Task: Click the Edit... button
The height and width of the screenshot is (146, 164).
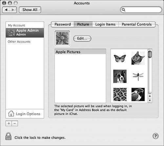Action: [x=82, y=38]
